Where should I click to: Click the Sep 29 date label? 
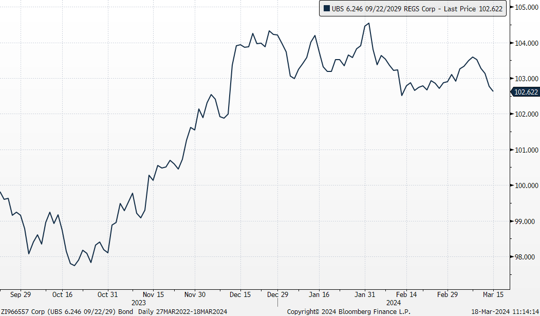(x=21, y=294)
